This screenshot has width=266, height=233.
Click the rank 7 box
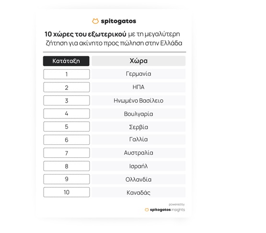click(67, 153)
